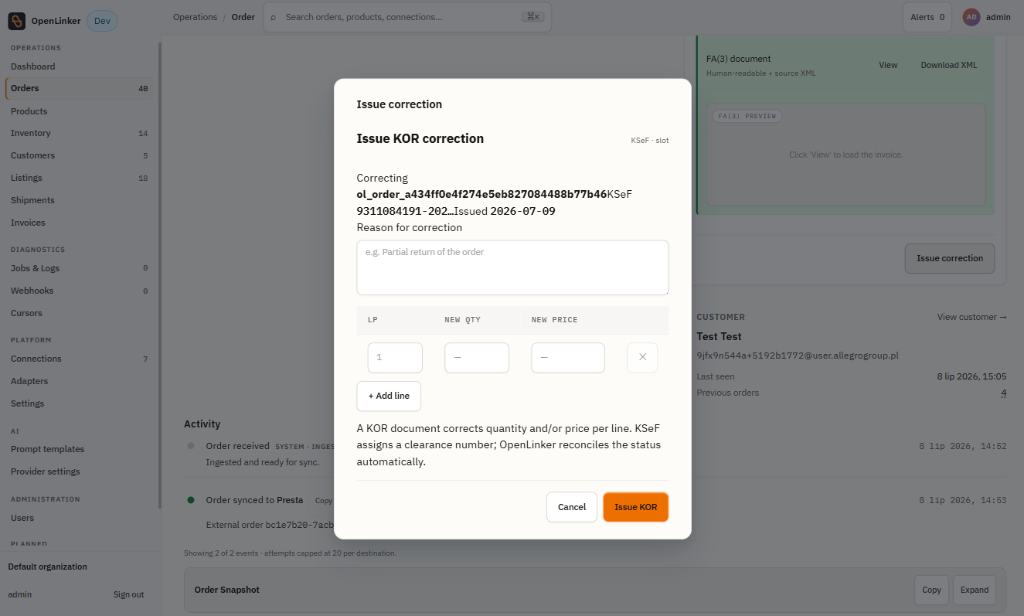Focus the LP input field
The width and height of the screenshot is (1024, 616).
395,358
